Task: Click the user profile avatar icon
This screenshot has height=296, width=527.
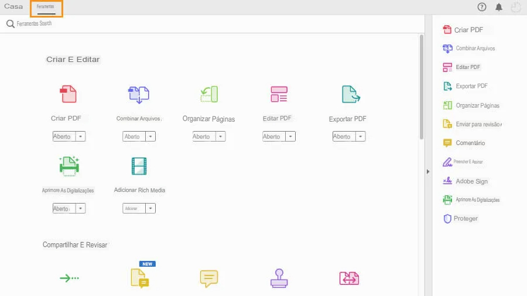Action: coord(515,7)
